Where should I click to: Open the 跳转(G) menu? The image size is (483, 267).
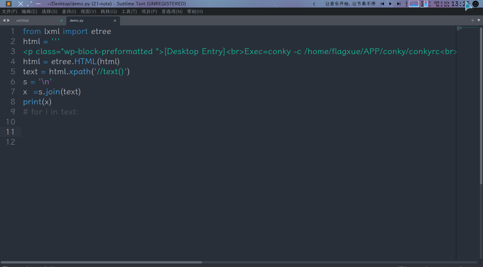pyautogui.click(x=109, y=12)
